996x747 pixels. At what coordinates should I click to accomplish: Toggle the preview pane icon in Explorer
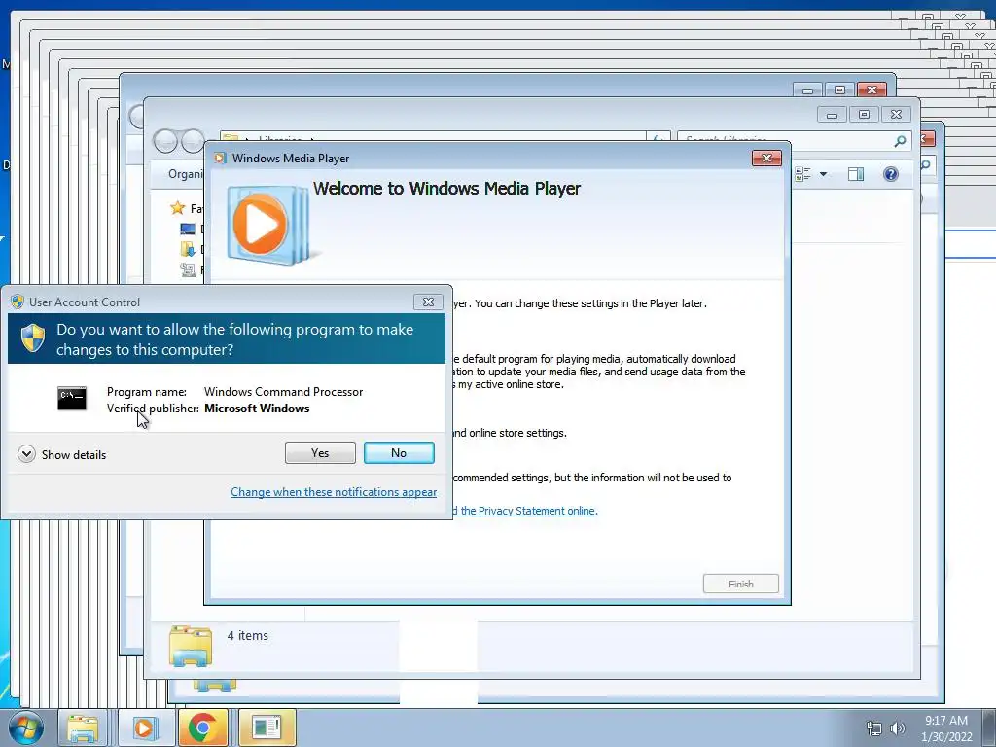(x=856, y=174)
